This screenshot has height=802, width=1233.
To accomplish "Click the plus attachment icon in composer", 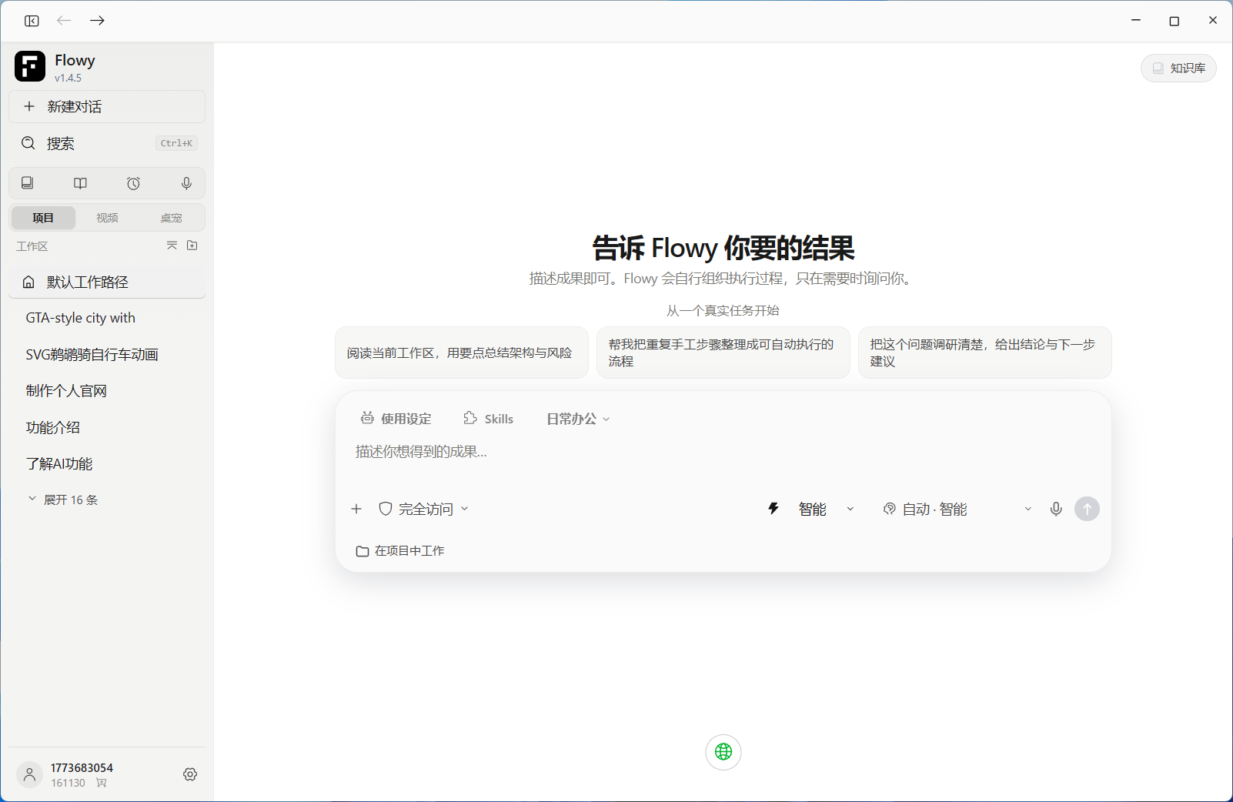I will [356, 509].
